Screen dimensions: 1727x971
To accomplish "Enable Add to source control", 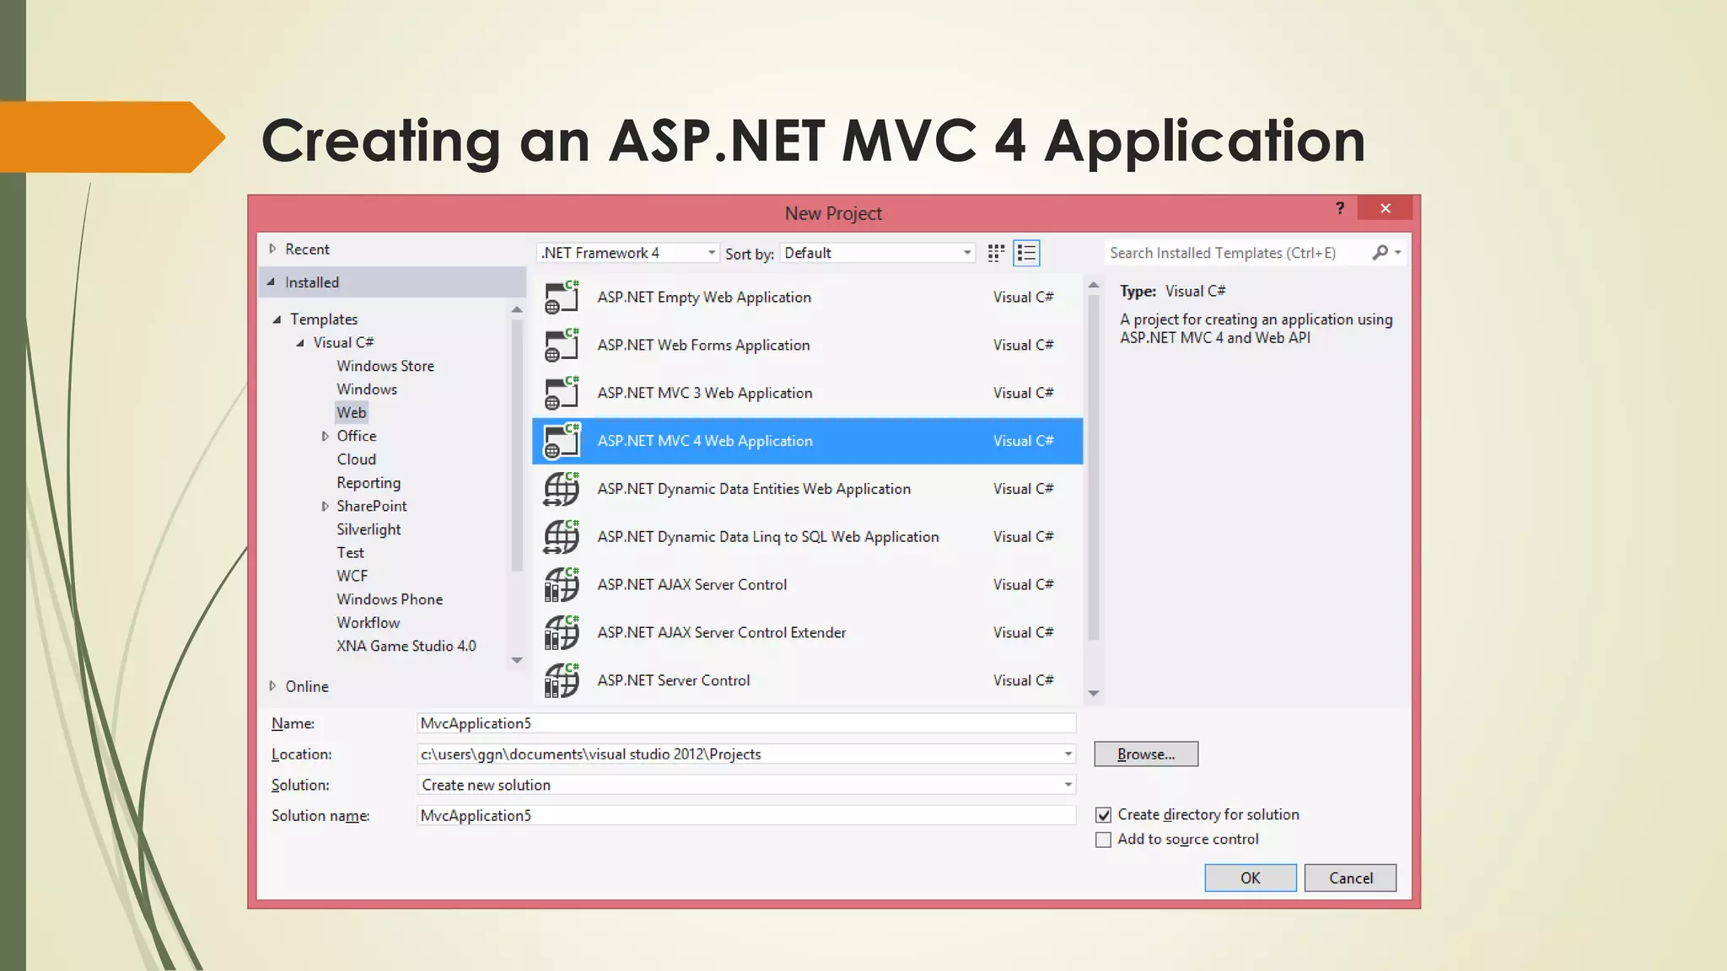I will click(x=1103, y=840).
